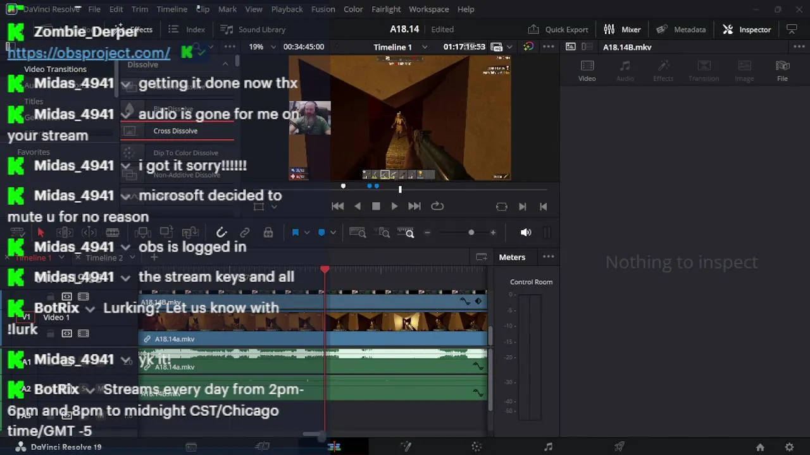Open the Deliver rocket page icon
The height and width of the screenshot is (455, 810).
(620, 447)
